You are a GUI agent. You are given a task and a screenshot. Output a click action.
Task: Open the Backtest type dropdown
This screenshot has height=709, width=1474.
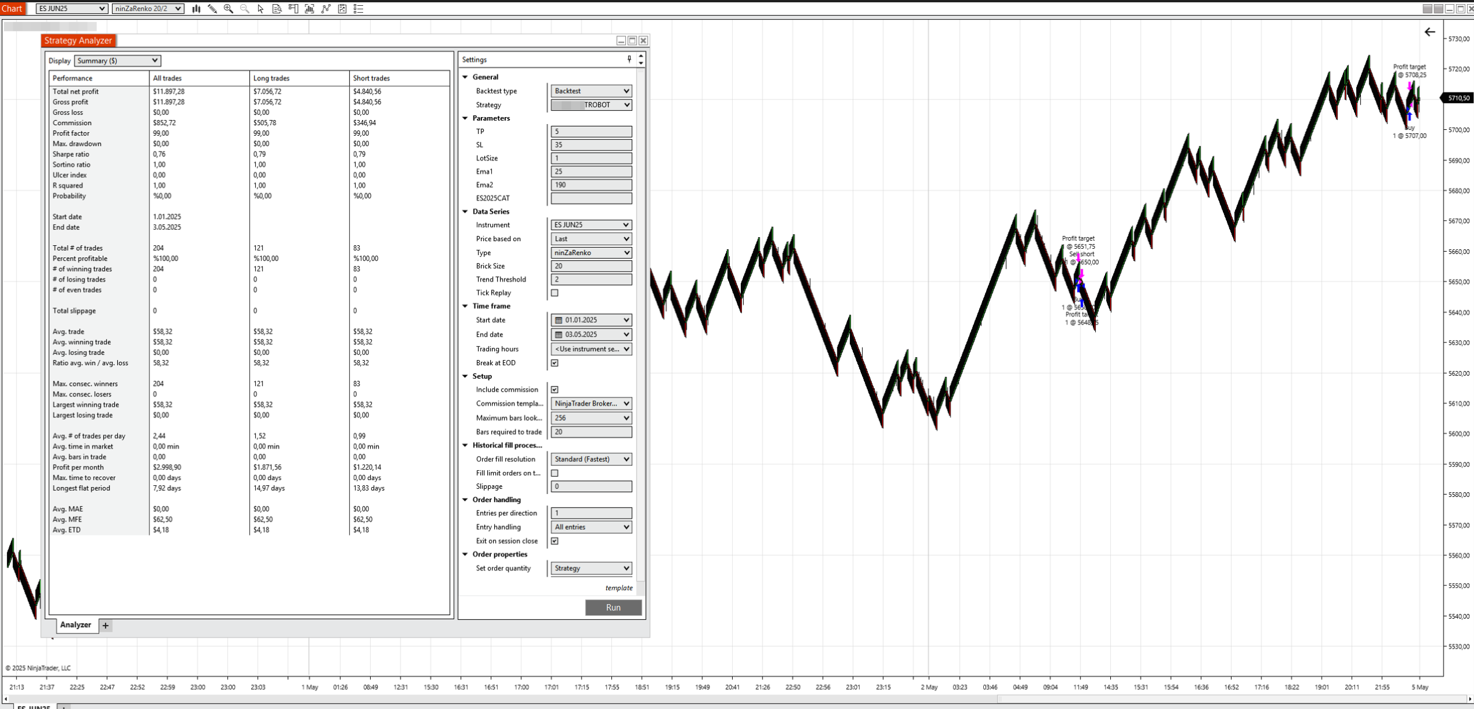pyautogui.click(x=591, y=91)
